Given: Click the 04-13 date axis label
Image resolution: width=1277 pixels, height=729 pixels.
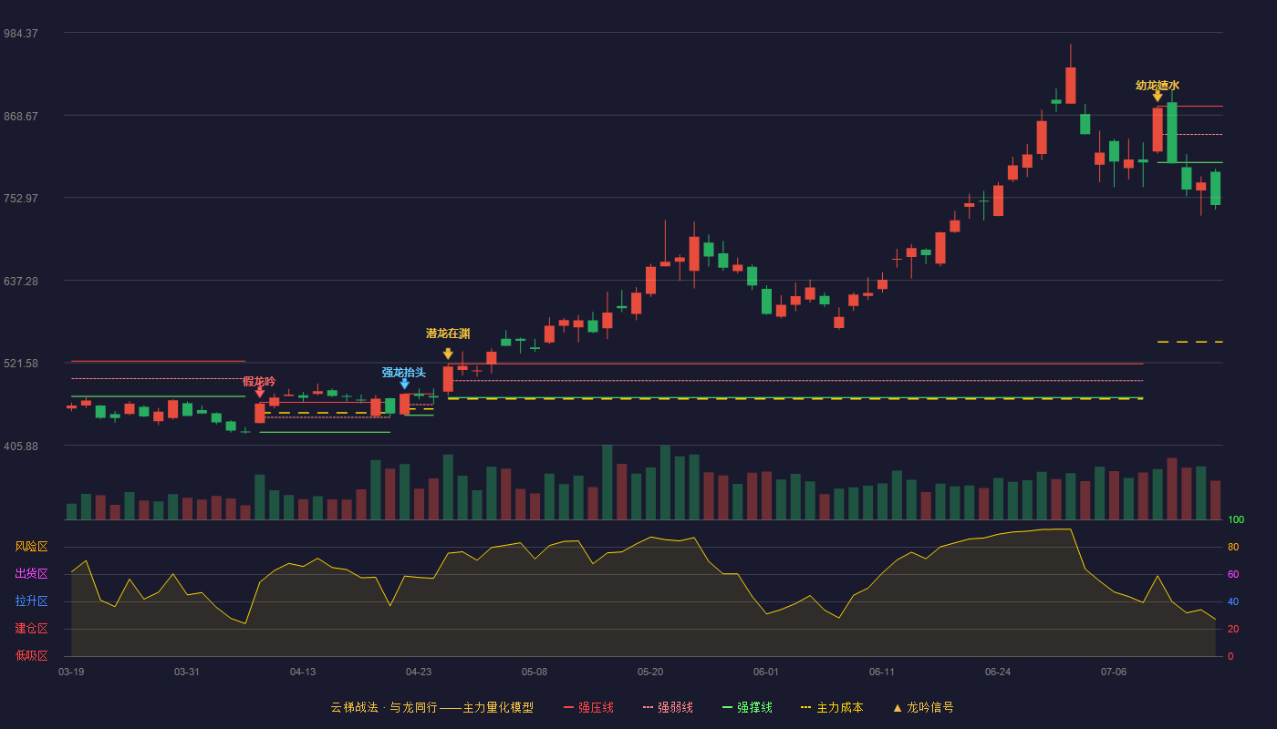Looking at the screenshot, I should 303,672.
